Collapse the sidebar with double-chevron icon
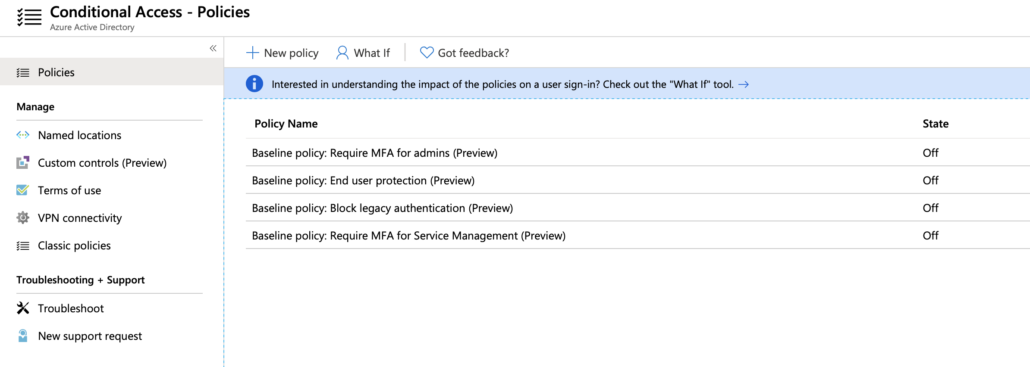Screen dimensions: 1030x367 213,48
